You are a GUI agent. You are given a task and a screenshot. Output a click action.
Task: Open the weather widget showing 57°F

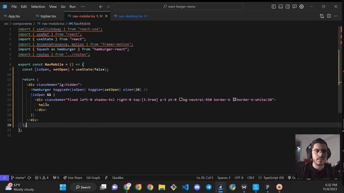pos(19,187)
